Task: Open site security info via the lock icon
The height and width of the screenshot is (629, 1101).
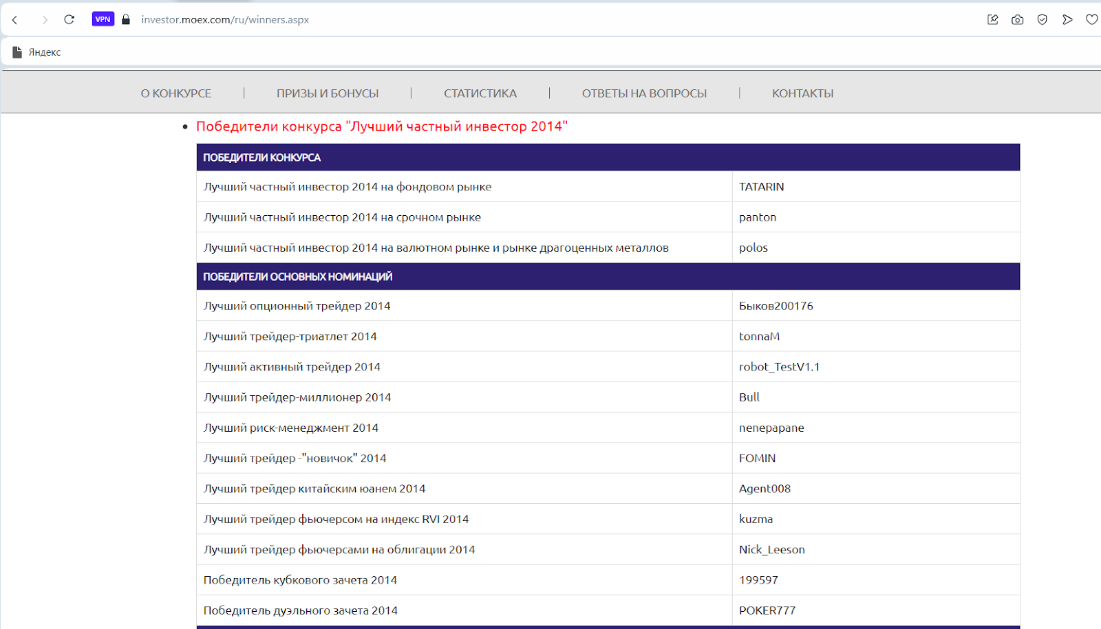Action: click(x=126, y=19)
